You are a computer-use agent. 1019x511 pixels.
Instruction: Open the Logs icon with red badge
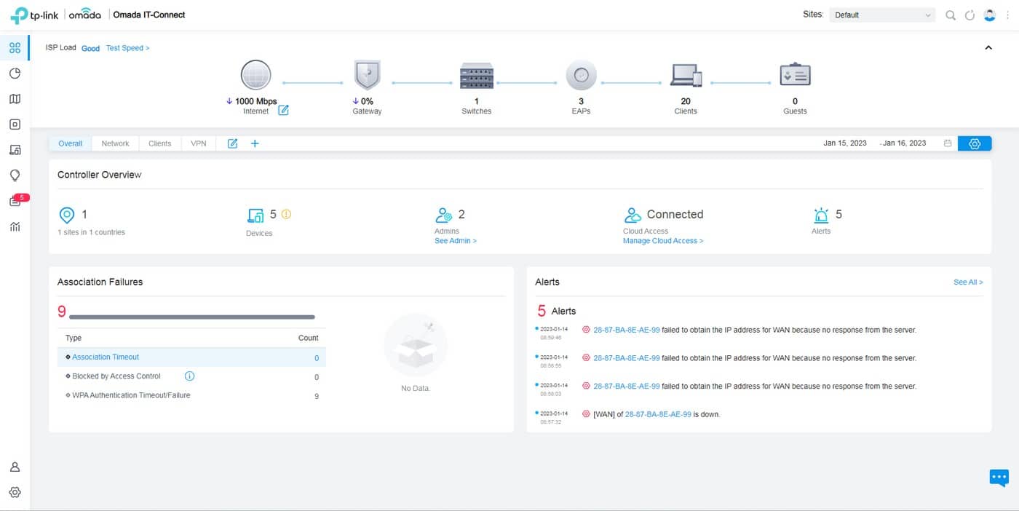click(15, 201)
